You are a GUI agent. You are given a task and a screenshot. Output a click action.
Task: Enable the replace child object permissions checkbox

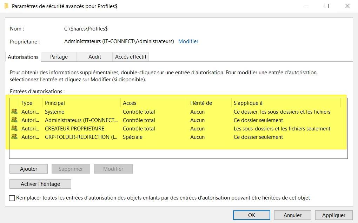[12, 198]
